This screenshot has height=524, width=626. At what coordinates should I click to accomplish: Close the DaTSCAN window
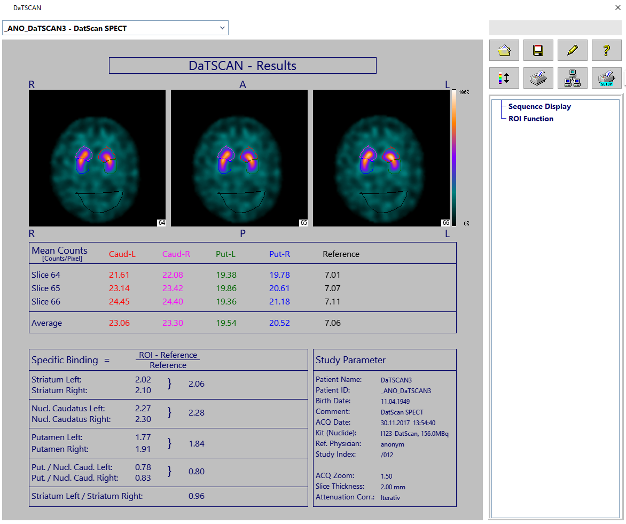[x=618, y=7]
